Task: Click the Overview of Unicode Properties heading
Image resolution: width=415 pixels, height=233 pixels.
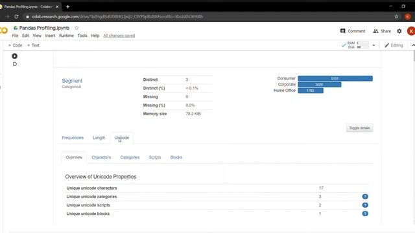Action: (101, 177)
